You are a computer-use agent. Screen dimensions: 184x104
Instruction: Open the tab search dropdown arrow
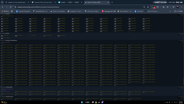click(2, 2)
